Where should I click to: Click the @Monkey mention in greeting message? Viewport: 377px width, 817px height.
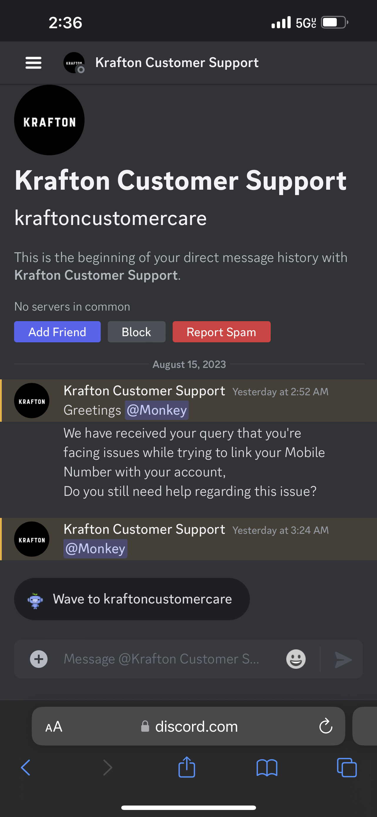(x=157, y=410)
